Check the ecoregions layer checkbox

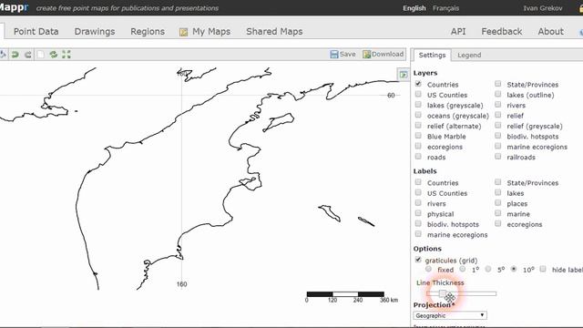(x=418, y=146)
